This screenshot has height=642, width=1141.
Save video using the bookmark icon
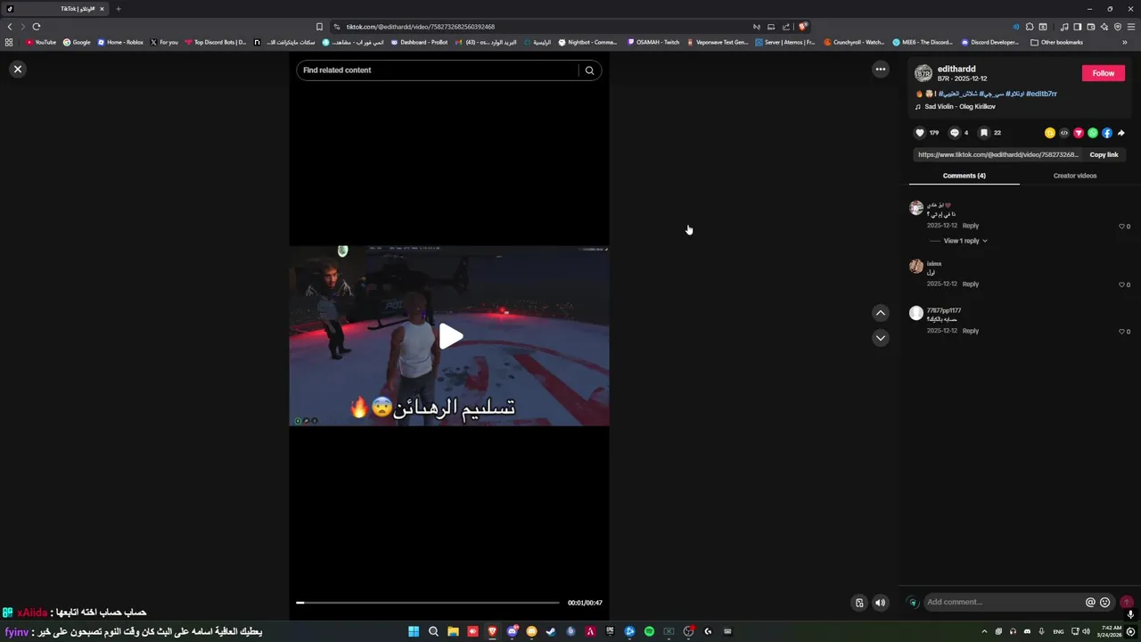pyautogui.click(x=984, y=133)
